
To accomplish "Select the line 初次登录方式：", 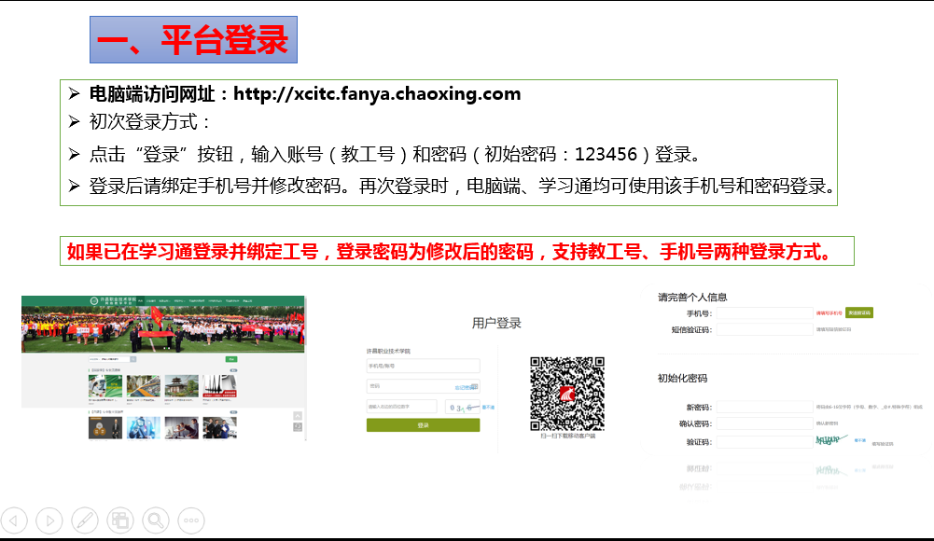I will (x=151, y=122).
